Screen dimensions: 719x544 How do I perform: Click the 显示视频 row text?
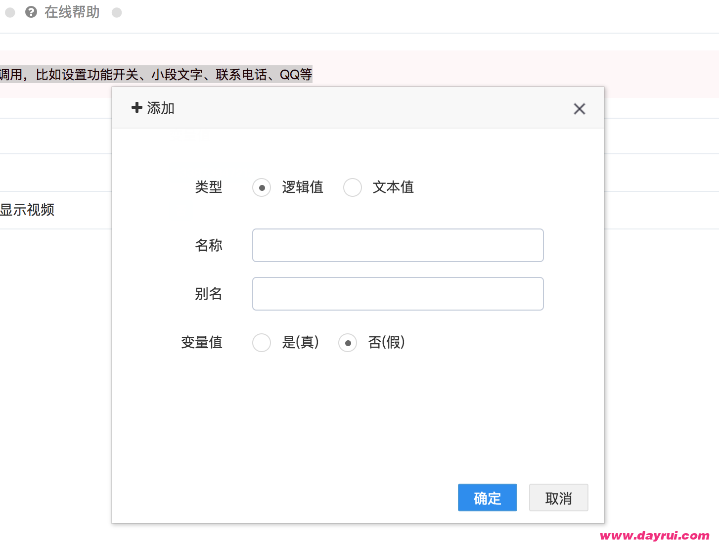click(x=27, y=210)
